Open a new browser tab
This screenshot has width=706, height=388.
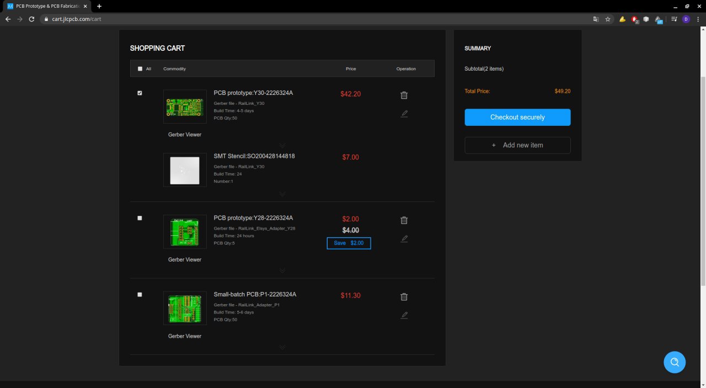coord(99,6)
